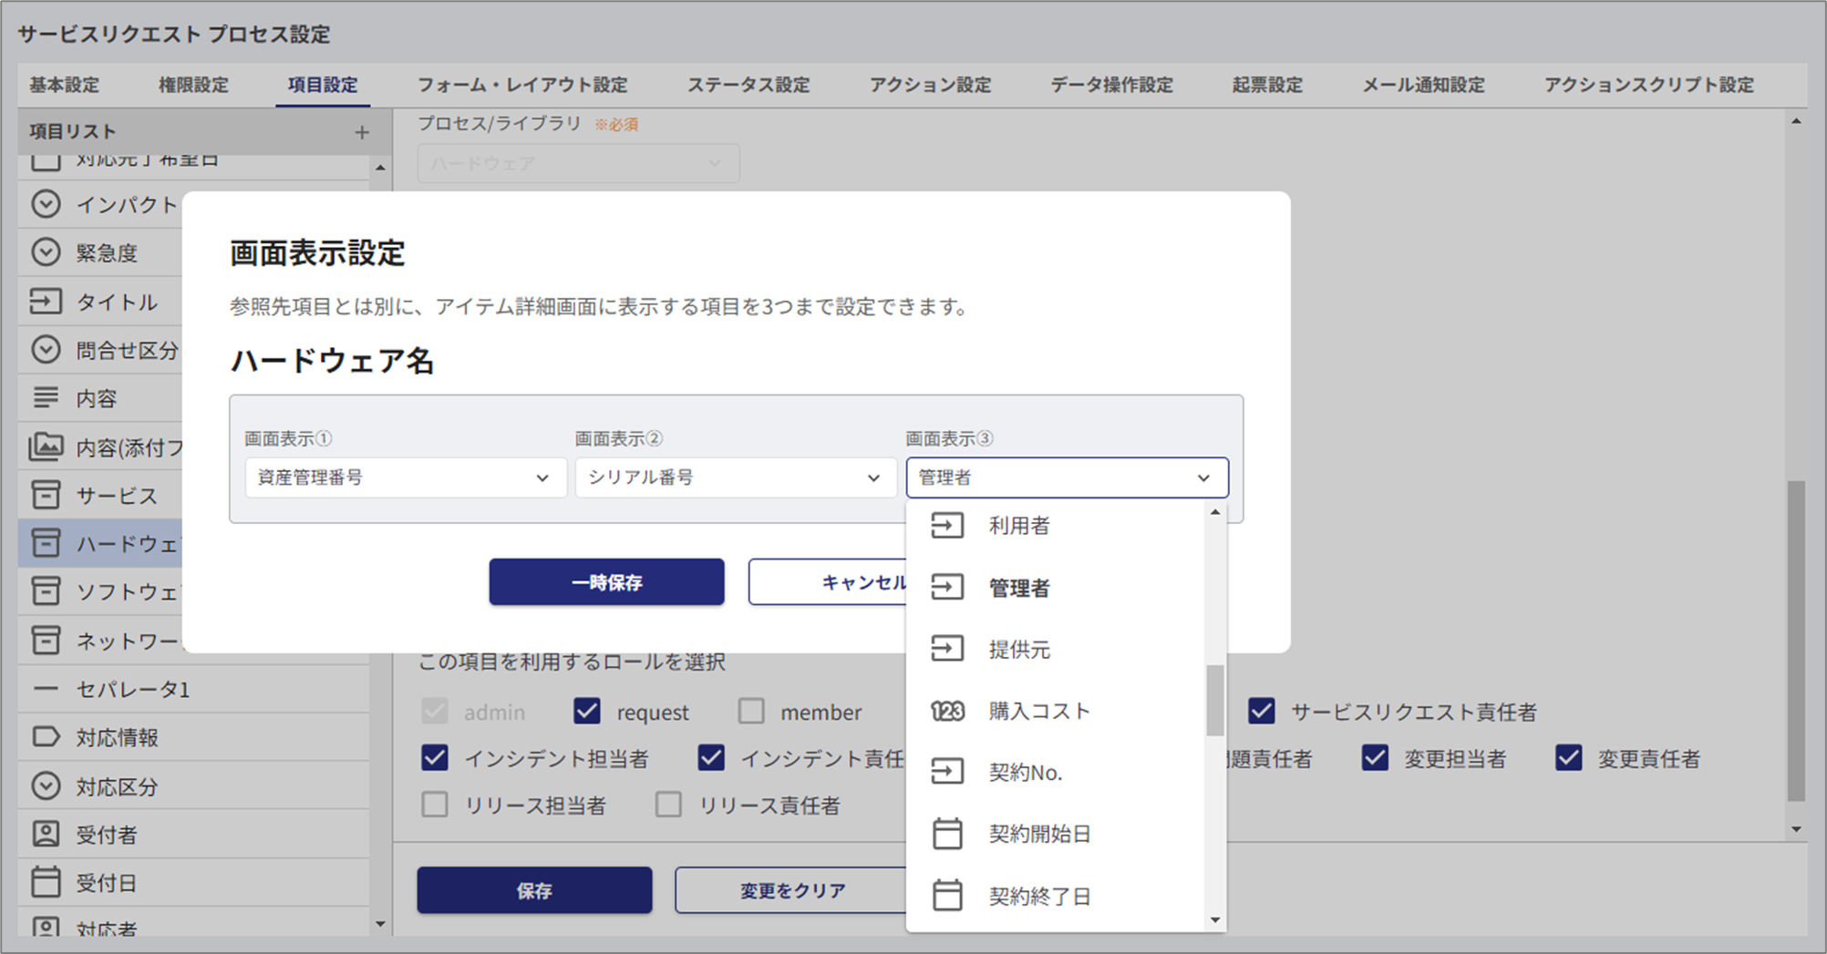
Task: Select 契約終了日 in the dropdown list
Action: tap(1056, 897)
